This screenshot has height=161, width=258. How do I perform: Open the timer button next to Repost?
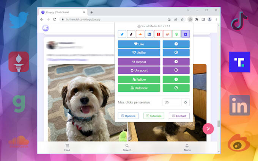pyautogui.click(x=176, y=62)
